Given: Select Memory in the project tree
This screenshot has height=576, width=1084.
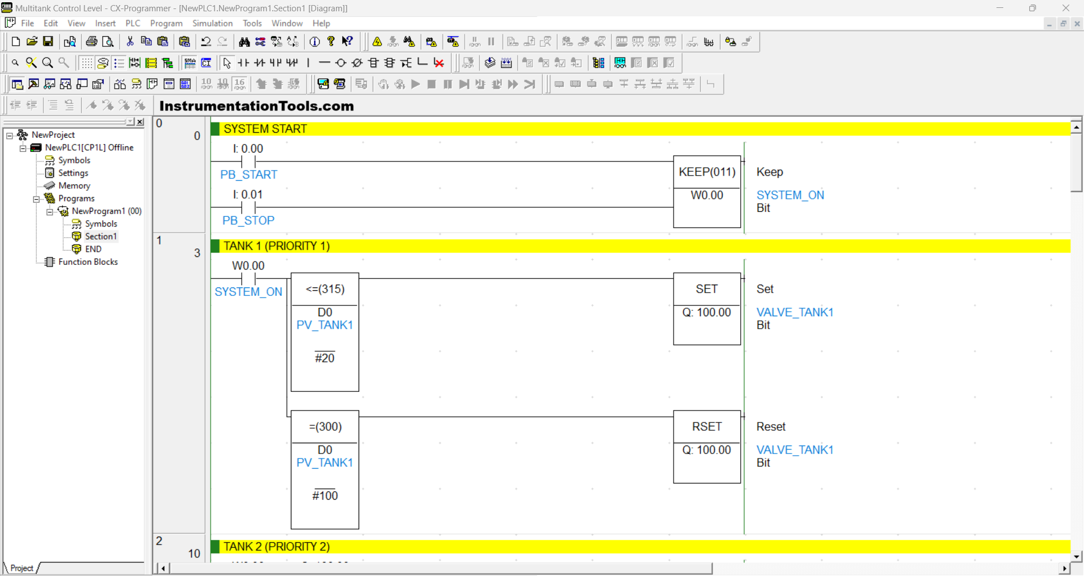Looking at the screenshot, I should [x=74, y=186].
